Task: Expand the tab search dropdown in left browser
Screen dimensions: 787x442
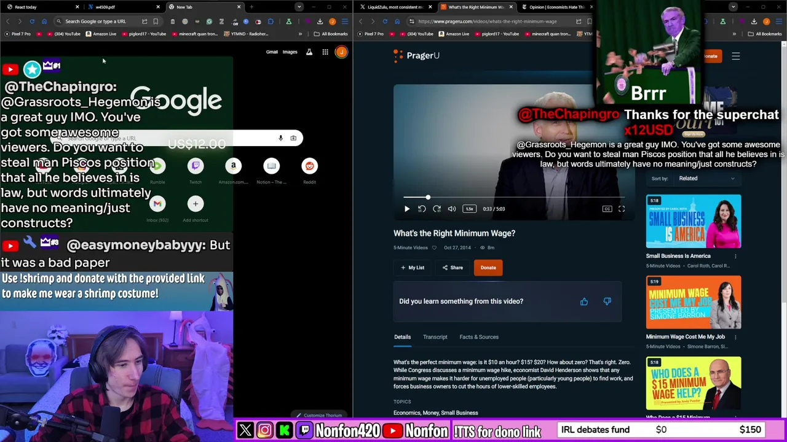Action: [x=299, y=7]
